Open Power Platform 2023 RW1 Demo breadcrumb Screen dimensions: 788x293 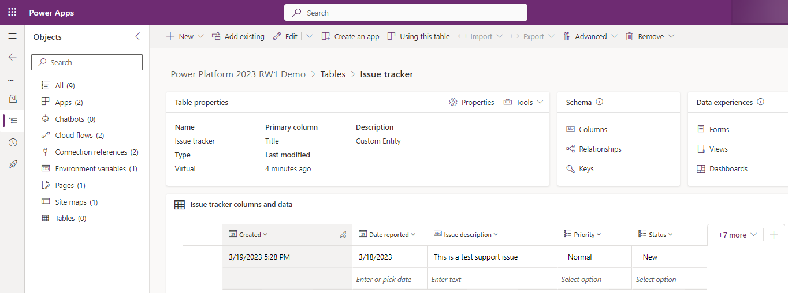coord(238,74)
